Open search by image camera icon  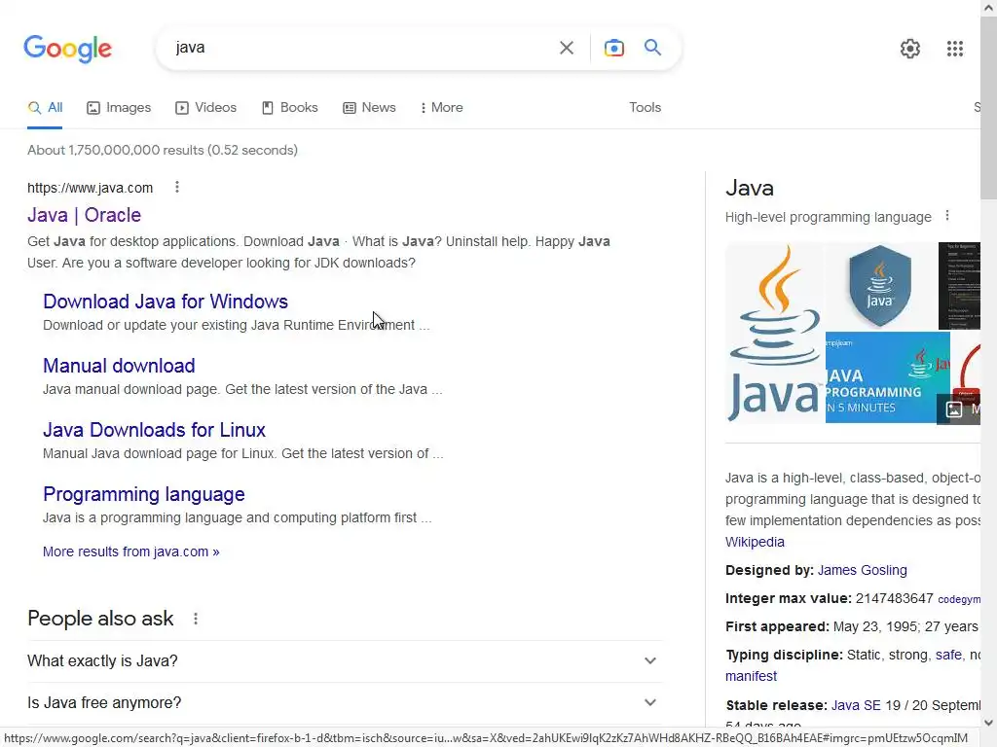613,48
